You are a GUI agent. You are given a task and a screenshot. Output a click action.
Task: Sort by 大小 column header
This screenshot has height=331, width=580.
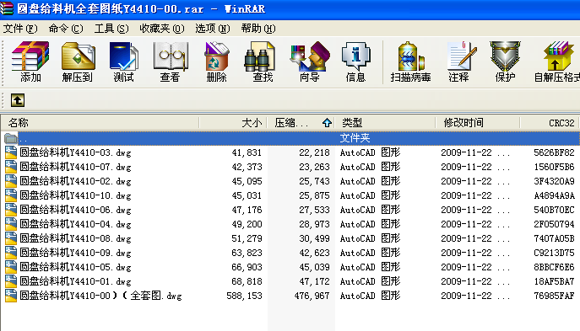click(233, 122)
